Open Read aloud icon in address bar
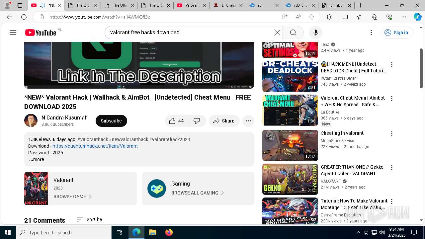 (298, 17)
